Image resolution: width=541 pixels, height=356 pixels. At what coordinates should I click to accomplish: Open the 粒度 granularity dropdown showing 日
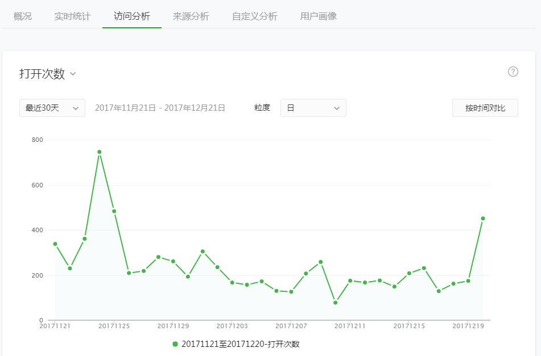coord(313,108)
